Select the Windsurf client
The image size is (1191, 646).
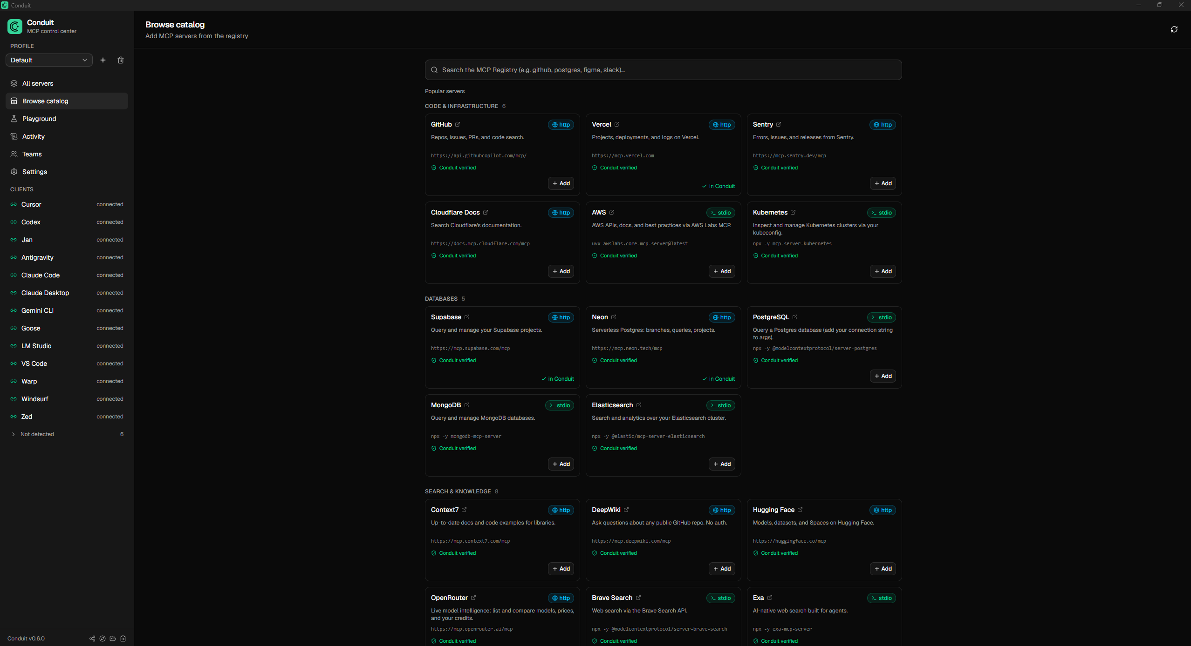point(67,399)
